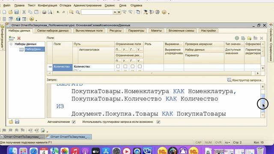Click the Количество path cell
Viewport: 274px width, 154px height.
point(94,67)
